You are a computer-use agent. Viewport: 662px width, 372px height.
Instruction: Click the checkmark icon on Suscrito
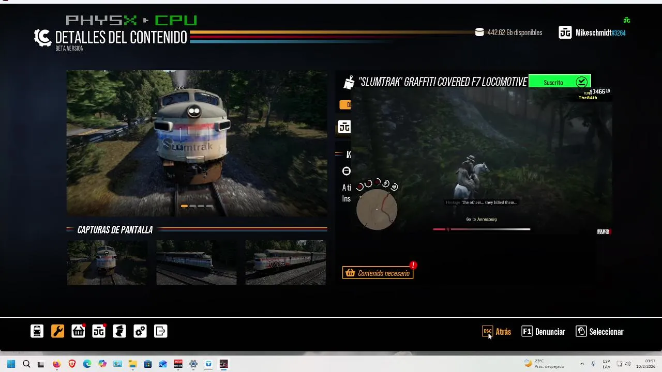(x=582, y=82)
